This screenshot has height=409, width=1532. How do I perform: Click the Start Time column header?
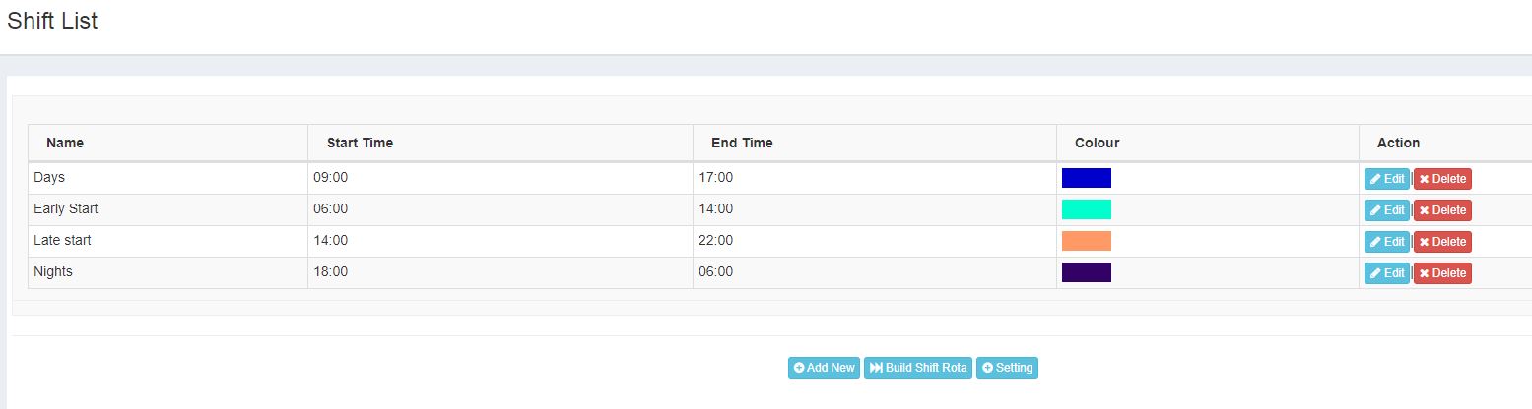[360, 143]
